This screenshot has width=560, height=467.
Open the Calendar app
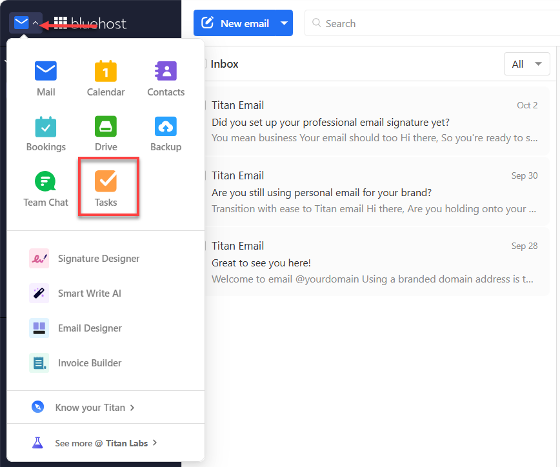click(106, 71)
